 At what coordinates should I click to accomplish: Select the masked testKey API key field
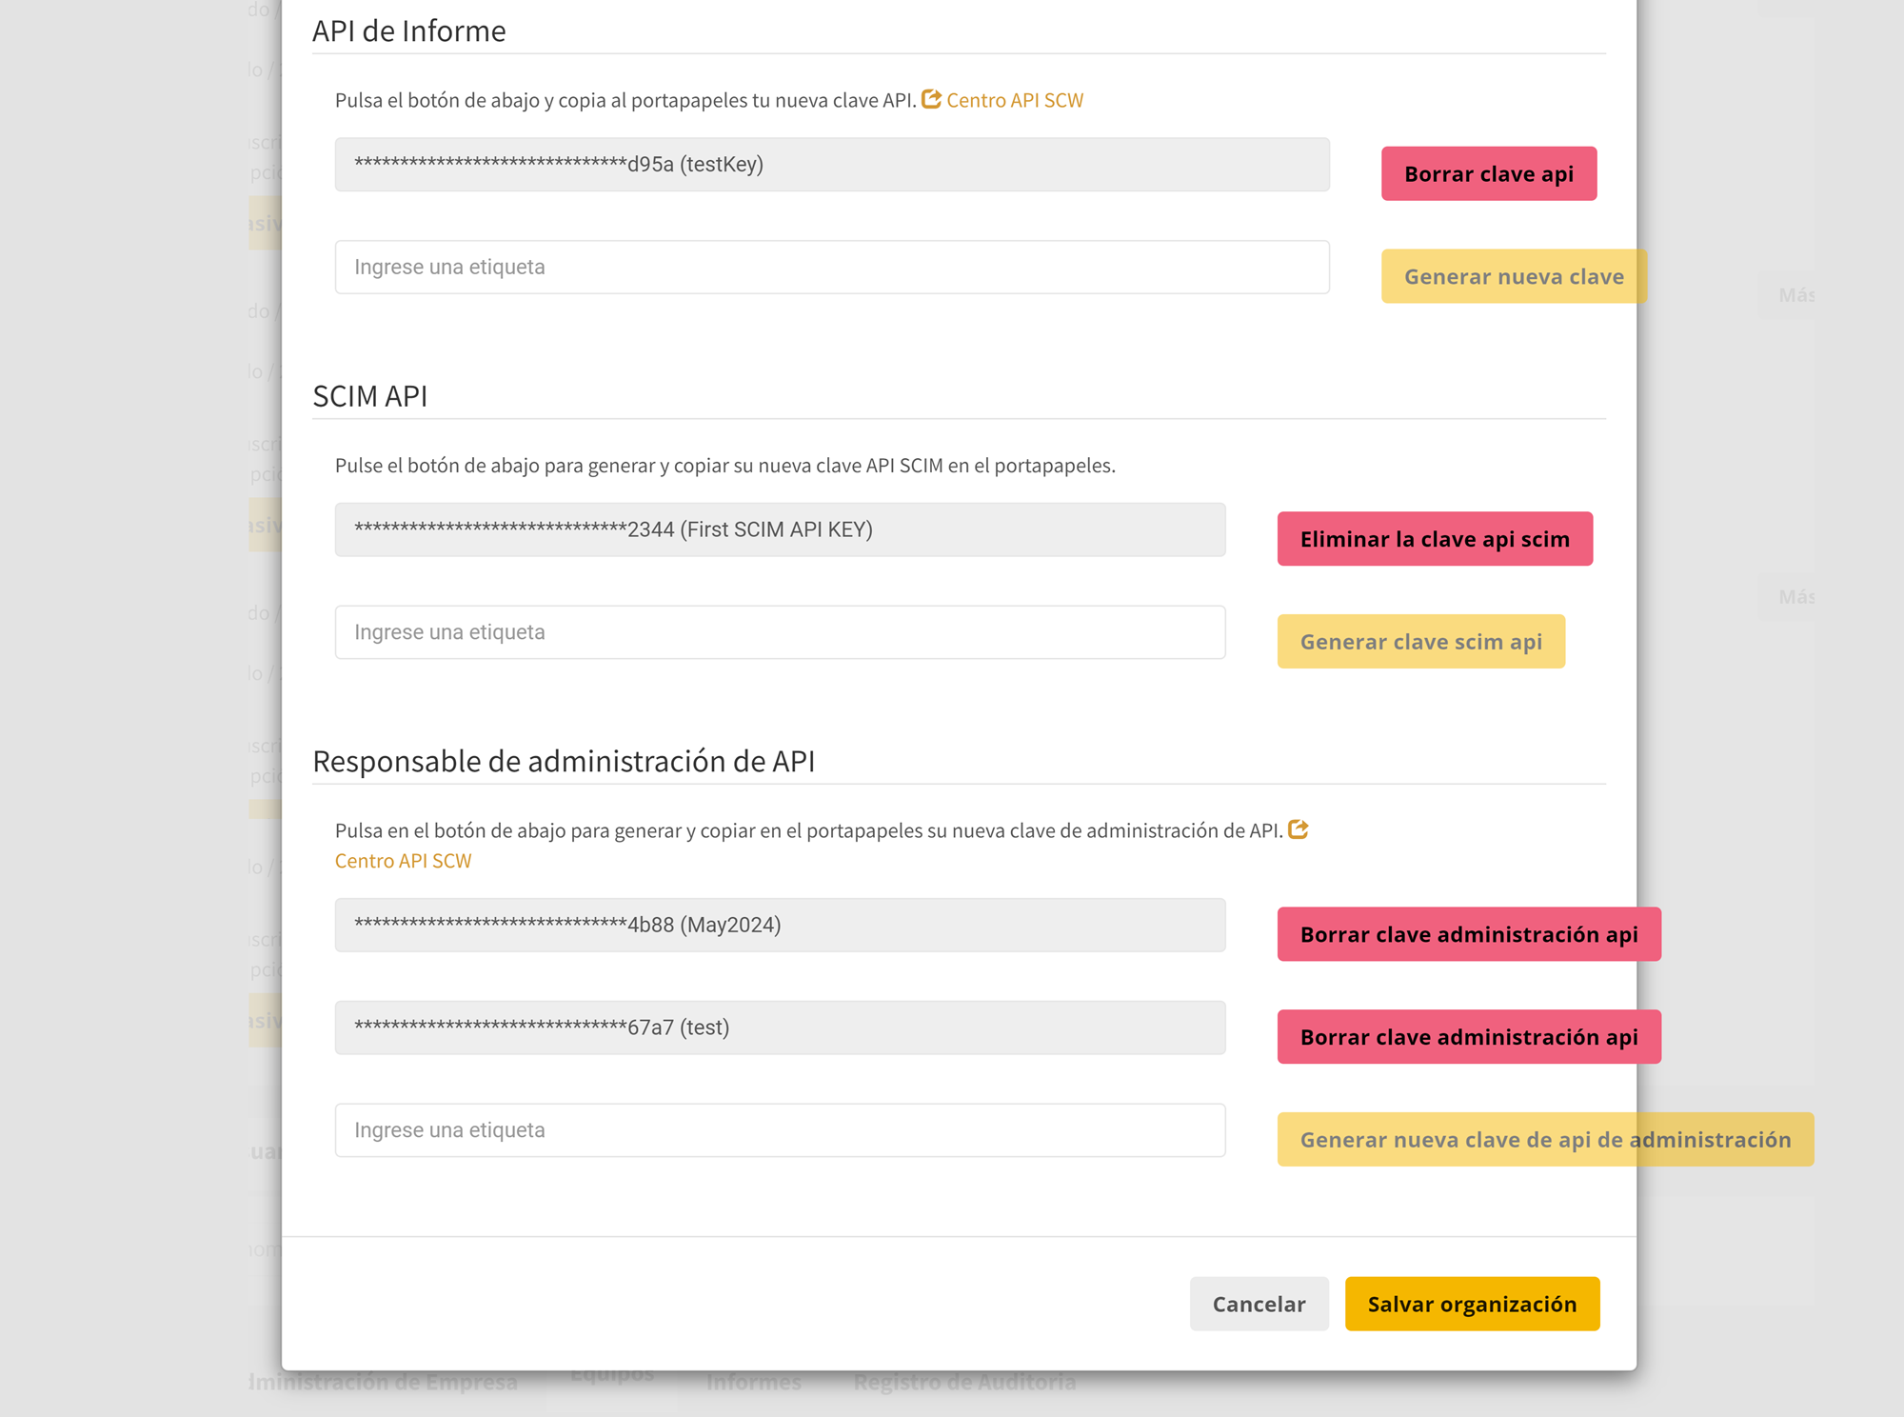pyautogui.click(x=831, y=166)
